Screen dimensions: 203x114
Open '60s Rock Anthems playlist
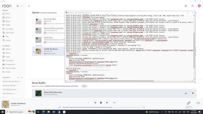(9, 85)
